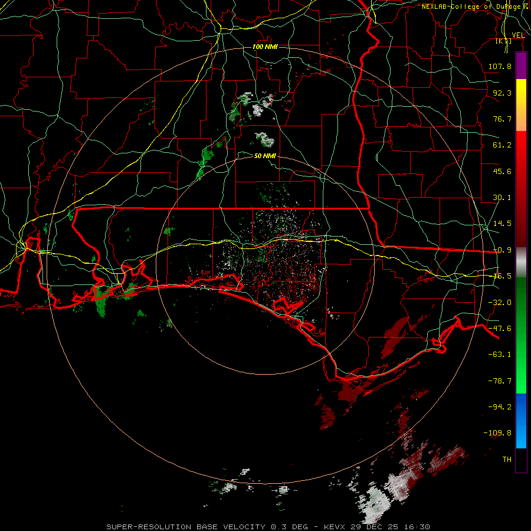Click the [KT] units label

point(504,41)
